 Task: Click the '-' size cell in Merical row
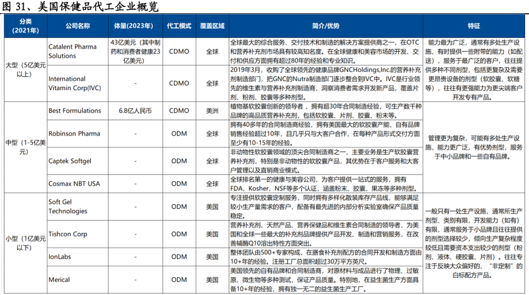135,280
